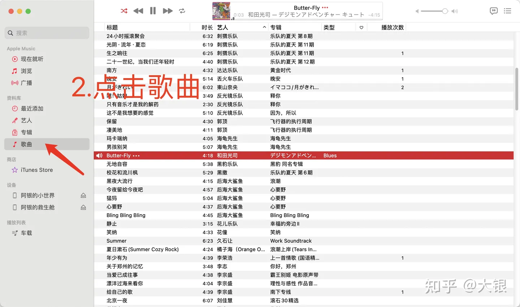The image size is (520, 307).
Task: Select song Bling Bling Bling title
Action: coord(126,215)
